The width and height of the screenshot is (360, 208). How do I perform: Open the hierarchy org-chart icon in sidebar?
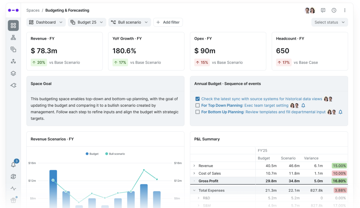pos(13,38)
